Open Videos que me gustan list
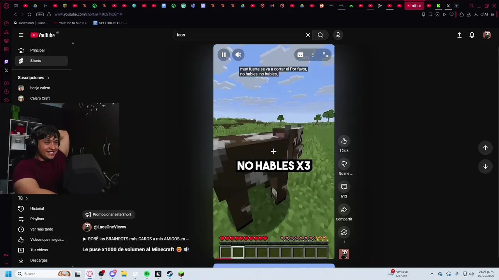The image size is (499, 280). tap(41, 240)
